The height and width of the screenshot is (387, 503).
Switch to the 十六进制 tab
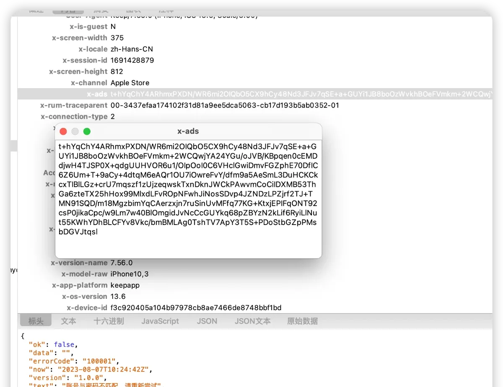109,321
